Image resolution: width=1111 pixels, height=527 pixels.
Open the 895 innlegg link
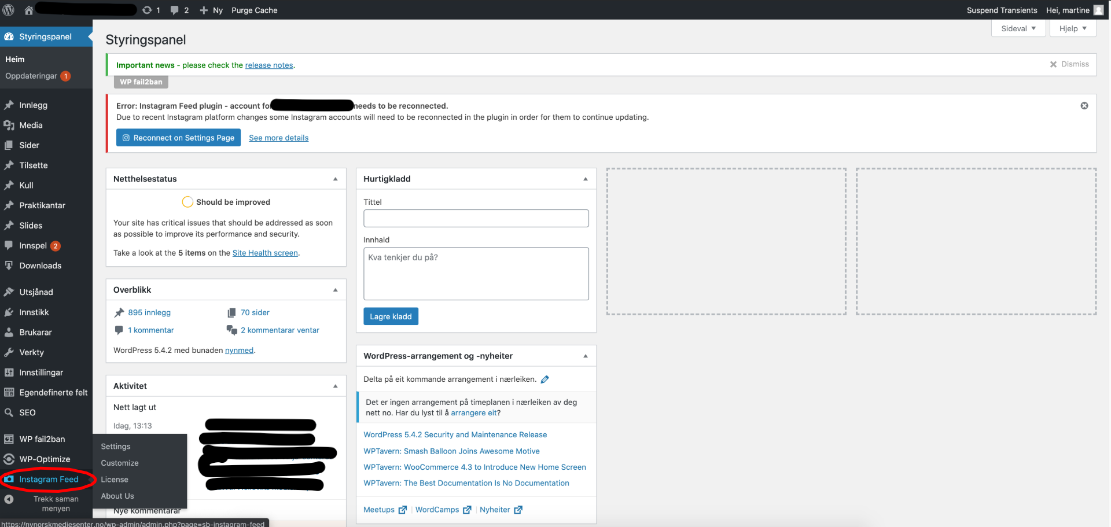(149, 312)
